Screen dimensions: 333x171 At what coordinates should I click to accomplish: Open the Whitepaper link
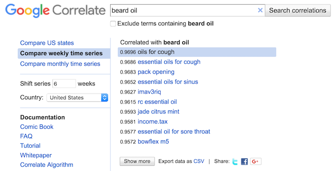click(x=36, y=155)
